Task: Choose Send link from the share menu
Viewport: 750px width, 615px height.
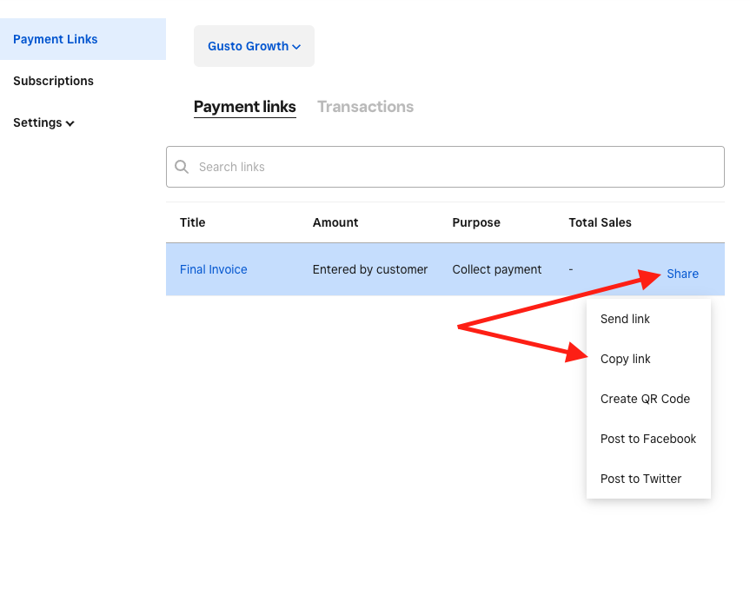Action: [x=648, y=319]
